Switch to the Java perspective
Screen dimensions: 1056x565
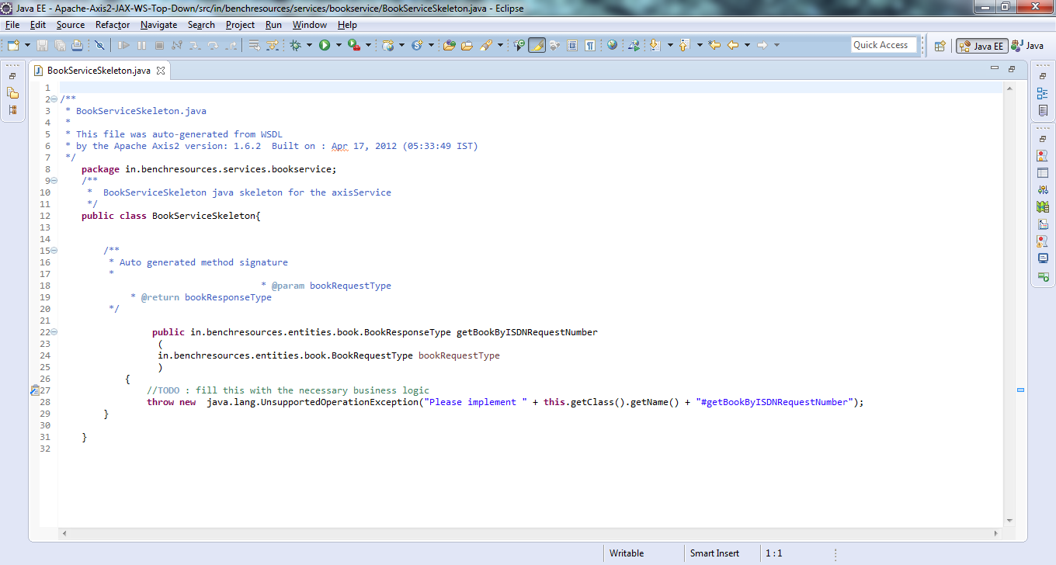[x=1028, y=46]
